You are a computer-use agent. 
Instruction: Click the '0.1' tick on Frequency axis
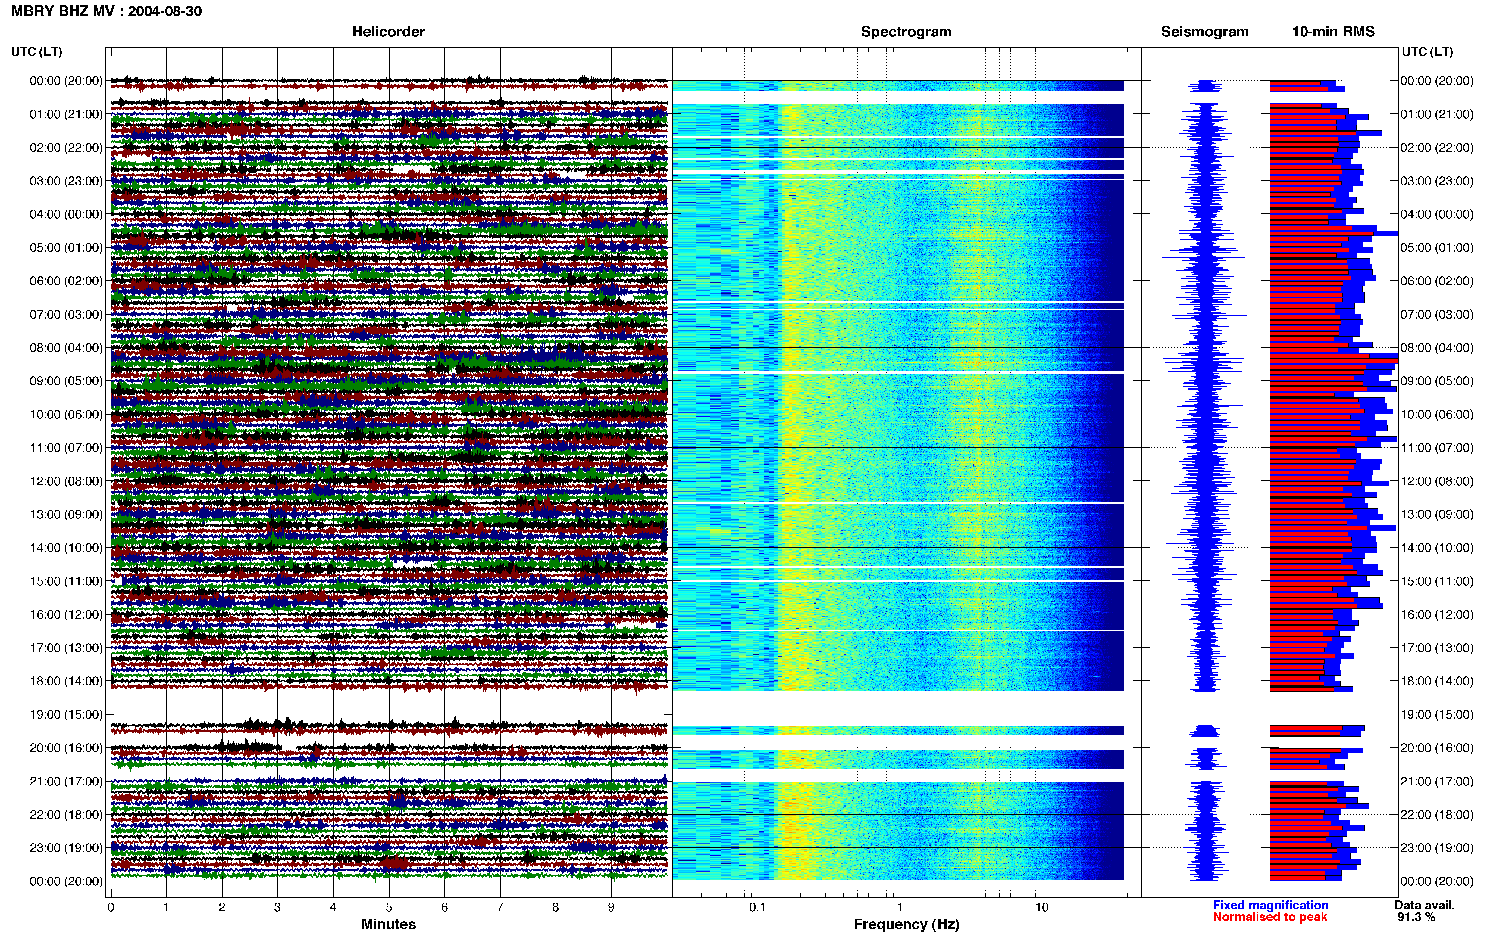click(x=758, y=907)
